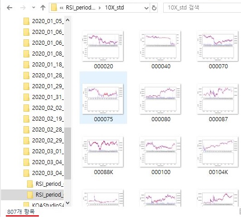Click the highlighted 000075 file
Viewport: 241px width, 217px height.
point(103,98)
